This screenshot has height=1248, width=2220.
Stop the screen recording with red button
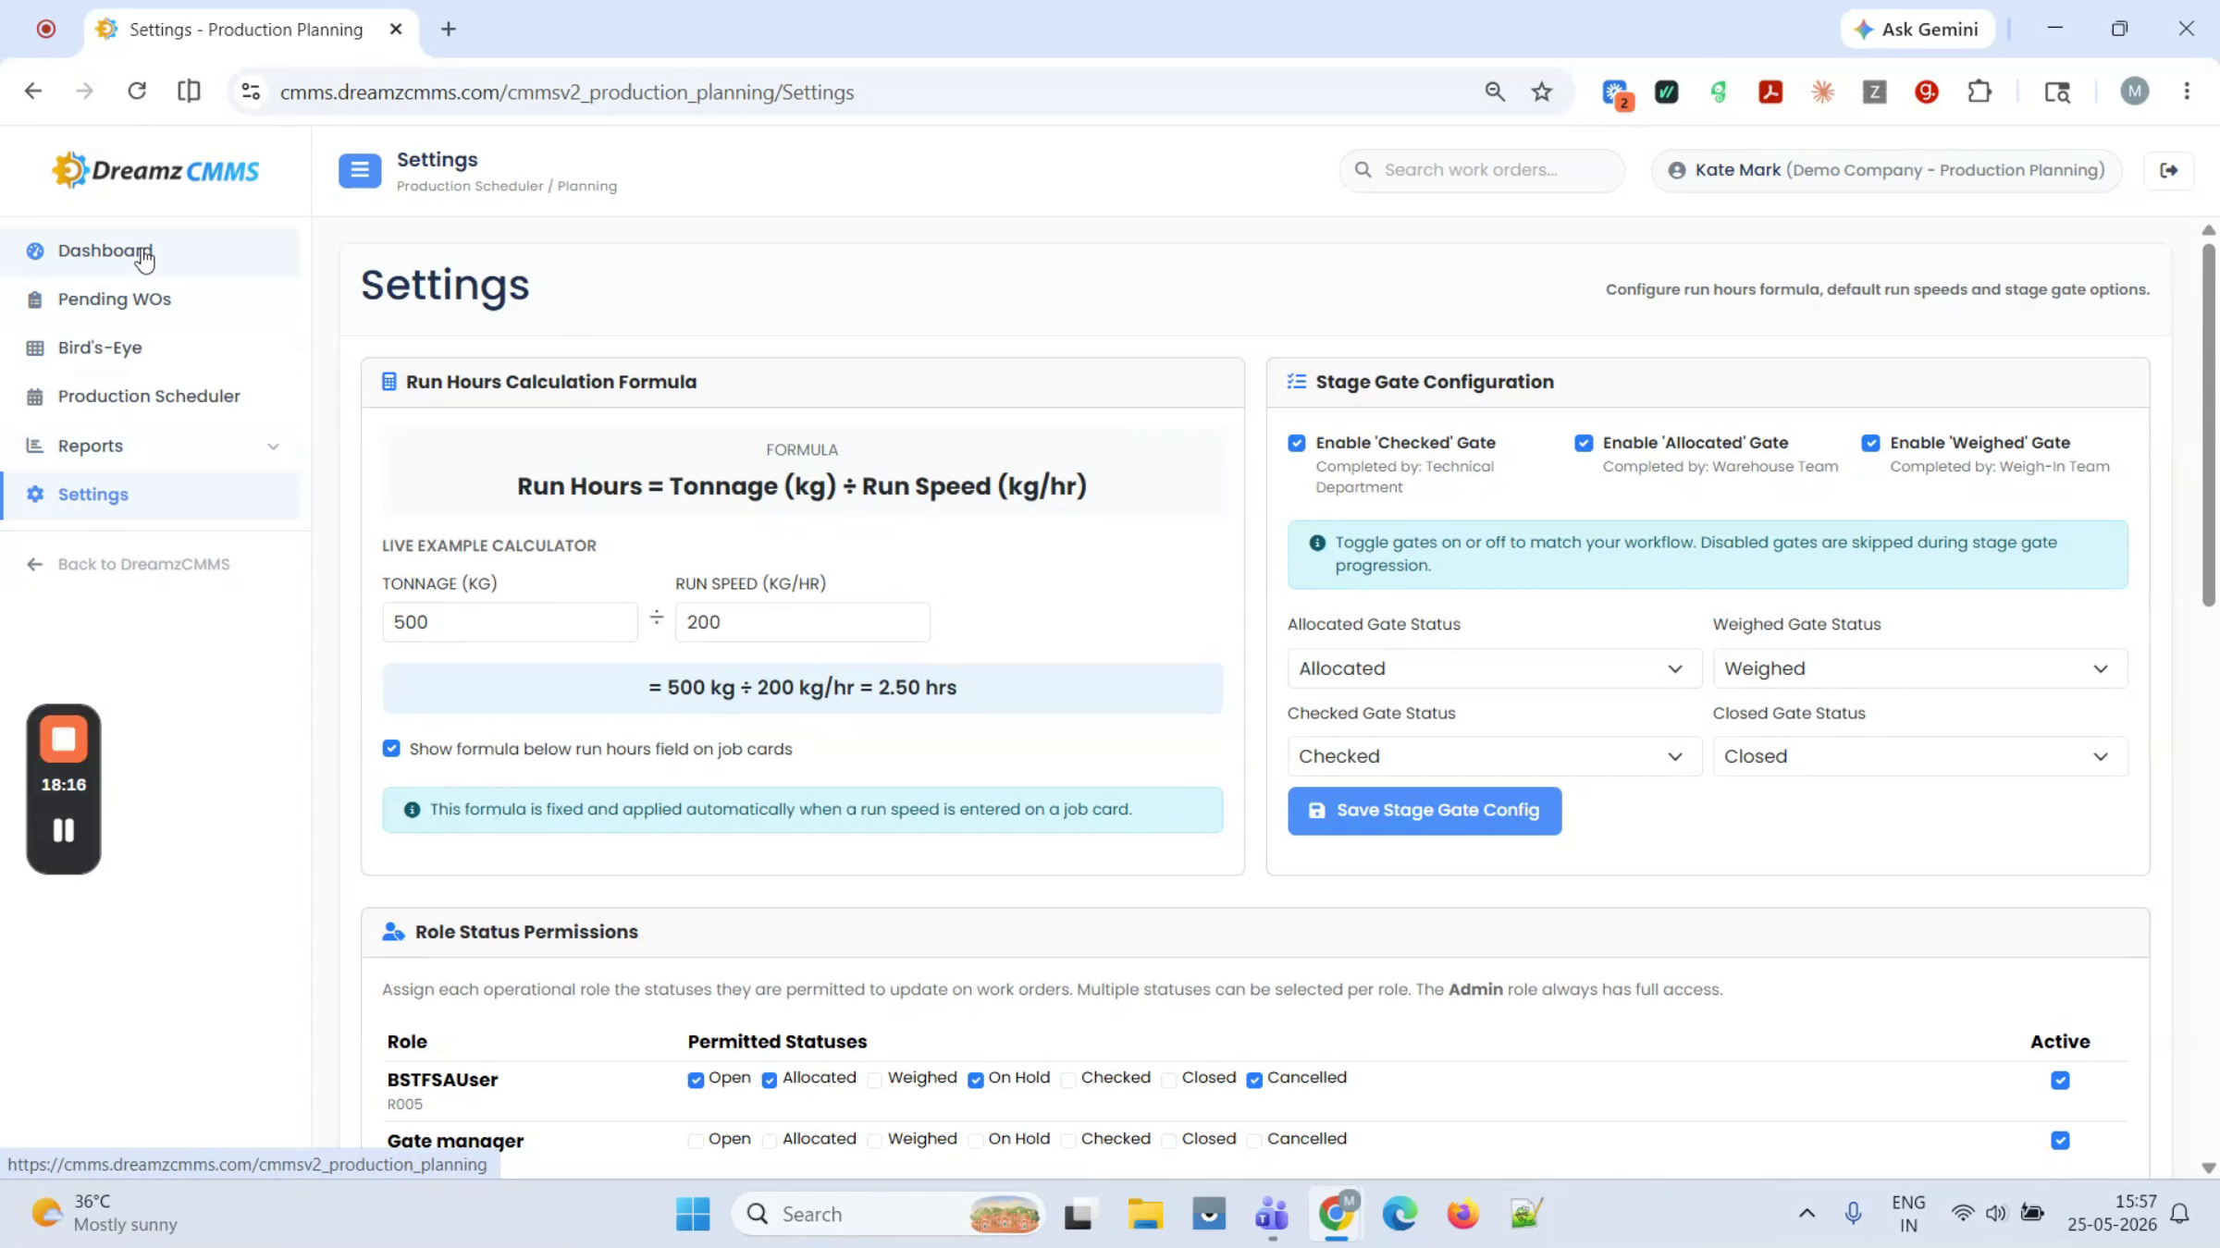tap(64, 739)
